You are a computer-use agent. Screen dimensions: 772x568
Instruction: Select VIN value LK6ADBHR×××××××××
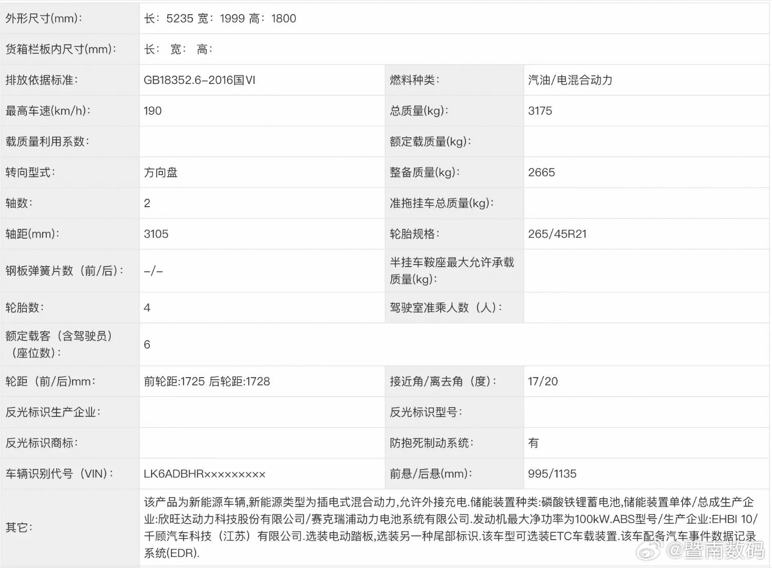[x=205, y=474]
